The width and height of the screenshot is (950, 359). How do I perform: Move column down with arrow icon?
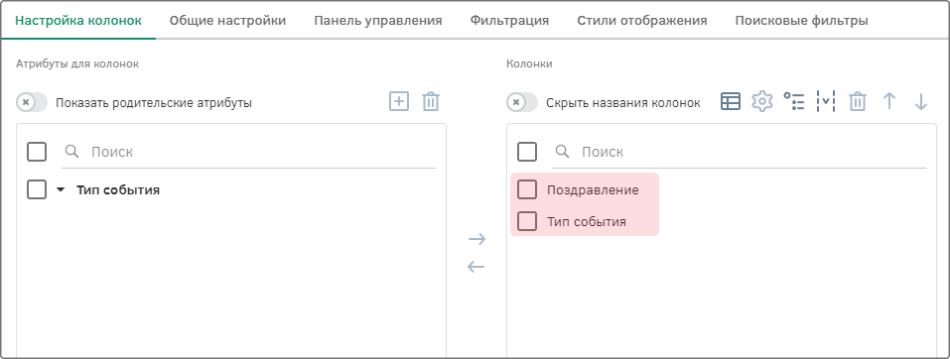[x=921, y=102]
